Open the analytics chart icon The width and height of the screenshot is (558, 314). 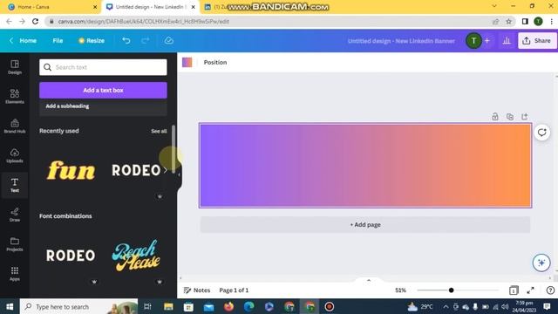tap(507, 41)
